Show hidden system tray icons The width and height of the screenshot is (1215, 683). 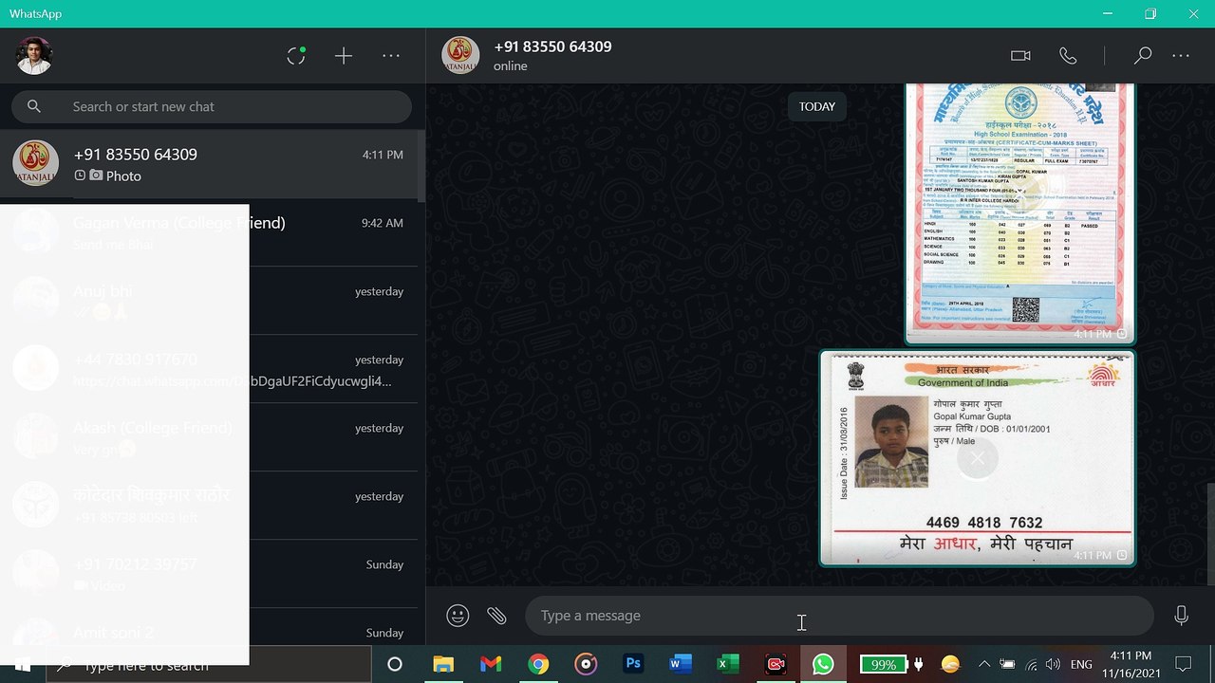983,664
